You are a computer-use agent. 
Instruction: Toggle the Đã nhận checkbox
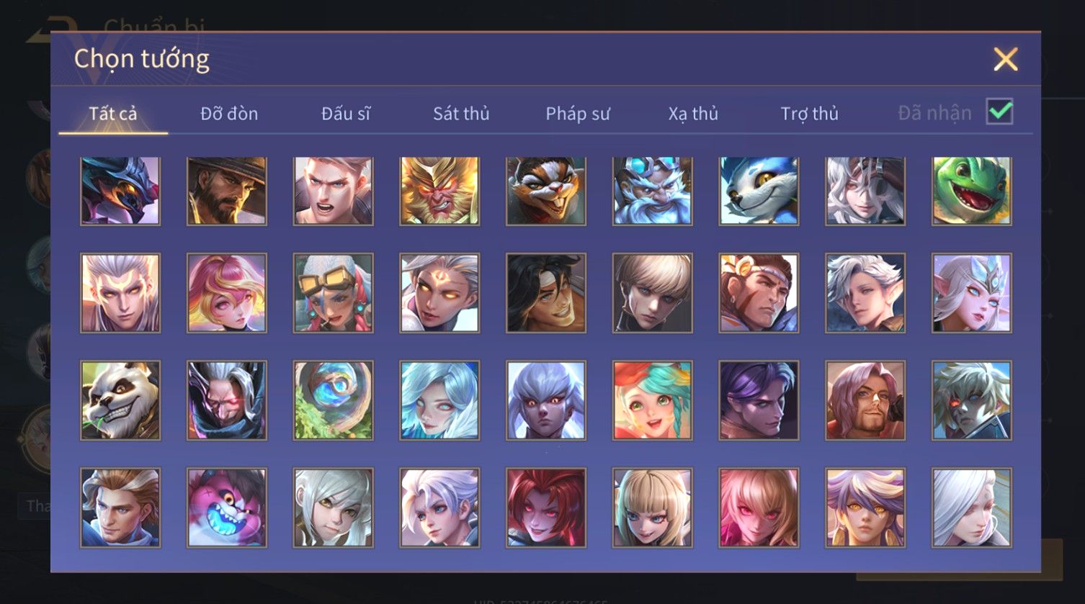(999, 112)
